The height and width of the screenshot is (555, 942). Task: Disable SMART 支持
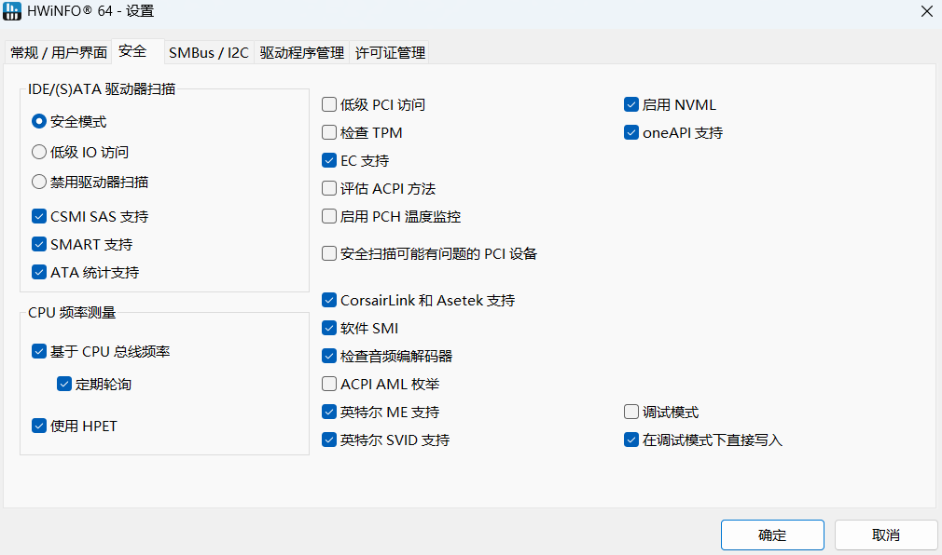pyautogui.click(x=38, y=244)
